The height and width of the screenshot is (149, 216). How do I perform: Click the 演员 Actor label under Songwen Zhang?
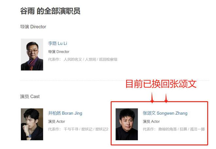pyautogui.click(x=151, y=122)
